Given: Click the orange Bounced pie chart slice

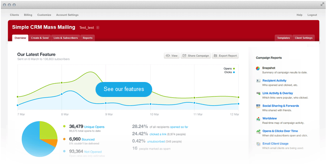Looking at the screenshot, I should click(53, 143).
